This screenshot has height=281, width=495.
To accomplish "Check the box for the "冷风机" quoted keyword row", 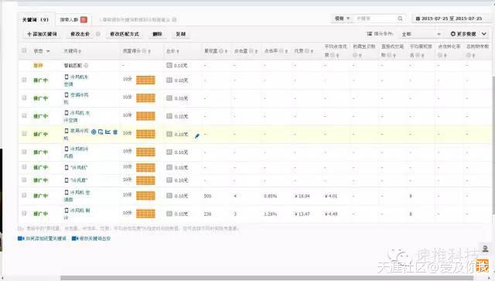I will click(24, 166).
